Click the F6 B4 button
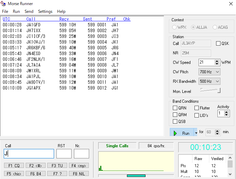The width and height of the screenshot is (236, 179). pyautogui.click(x=35, y=174)
